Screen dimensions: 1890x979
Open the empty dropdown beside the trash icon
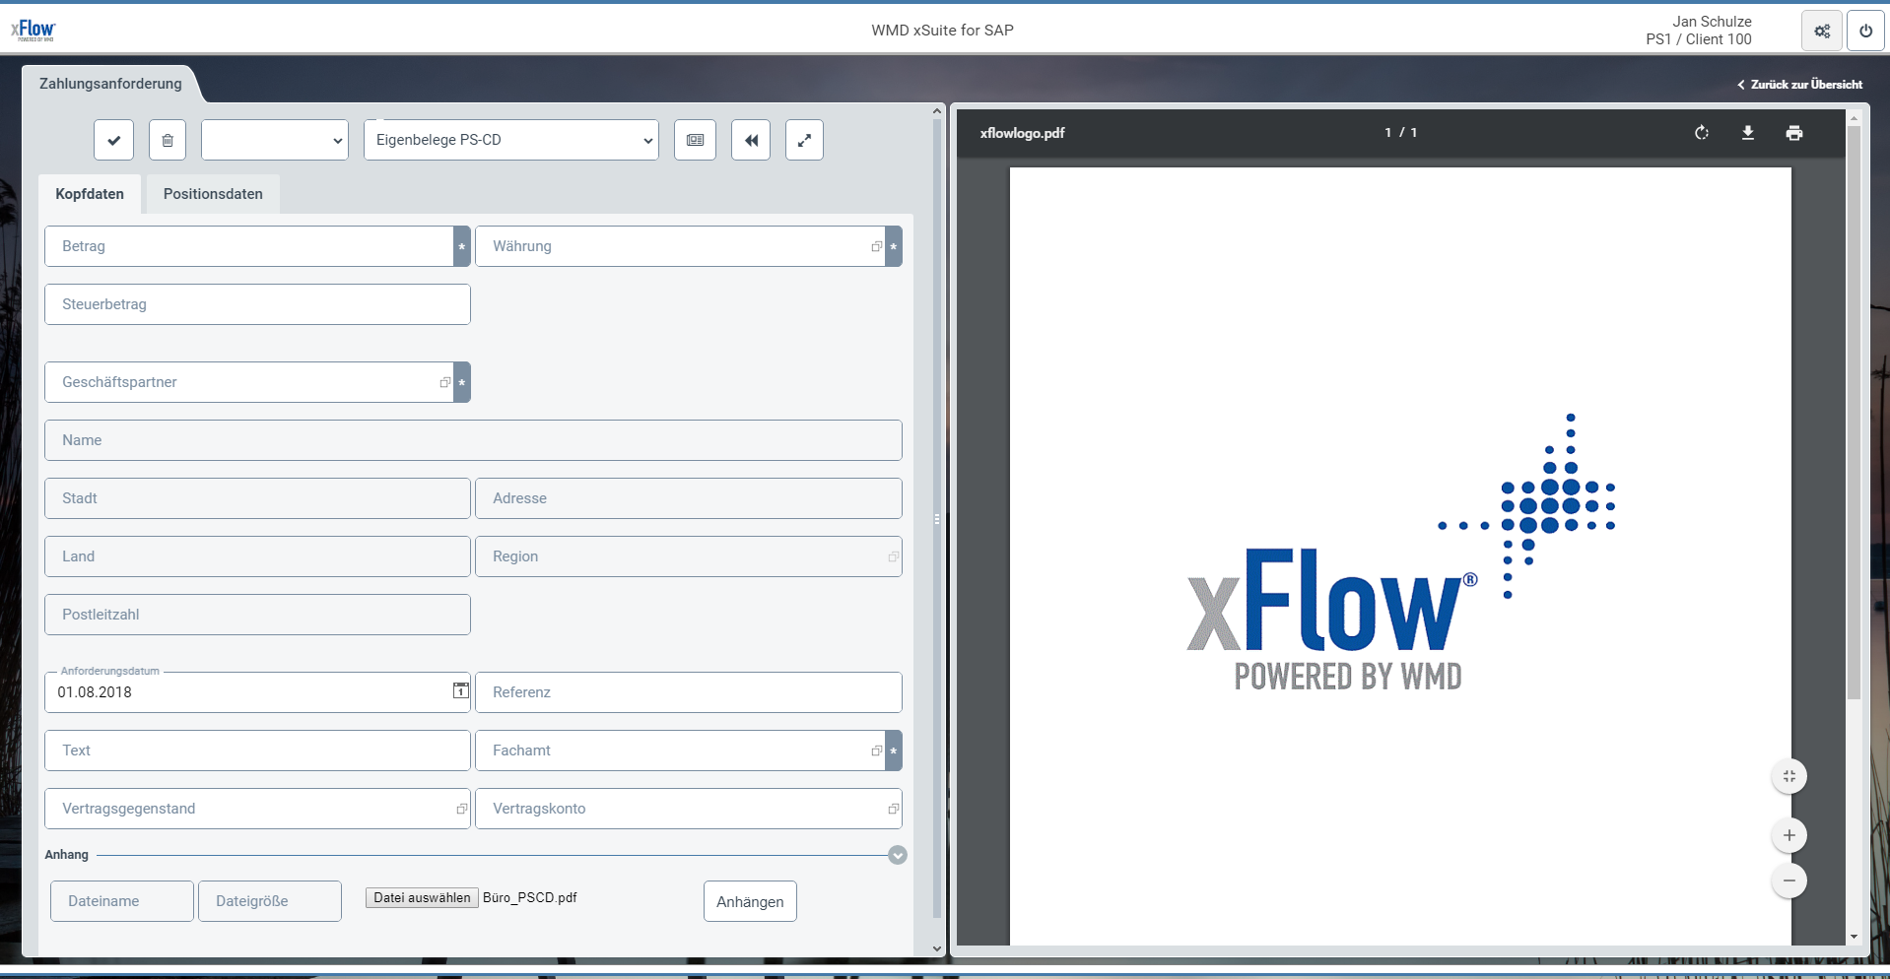(273, 140)
